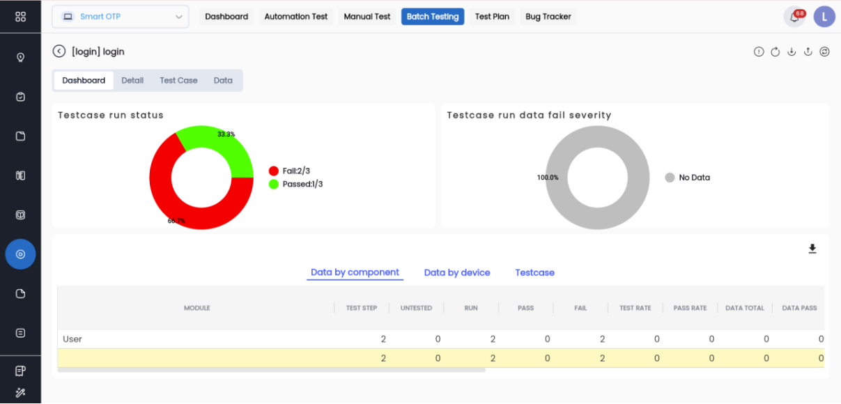The height and width of the screenshot is (404, 841).
Task: Switch to the Detail tab
Action: tap(132, 81)
